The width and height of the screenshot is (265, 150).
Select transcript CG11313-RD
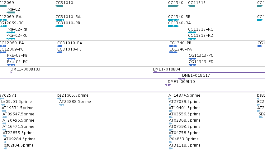tap(201, 36)
